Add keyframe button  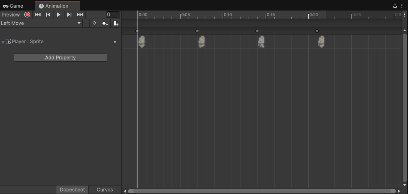tap(105, 23)
